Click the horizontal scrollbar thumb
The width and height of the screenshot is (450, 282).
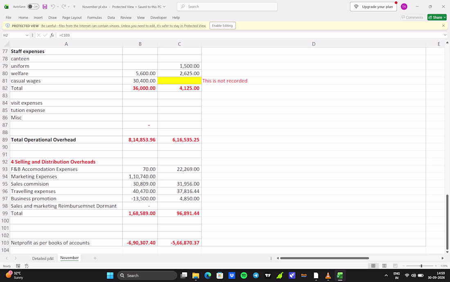pyautogui.click(x=324, y=258)
